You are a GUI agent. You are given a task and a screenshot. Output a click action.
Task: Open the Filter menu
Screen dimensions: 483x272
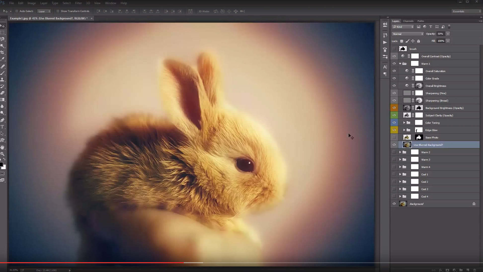(x=78, y=3)
